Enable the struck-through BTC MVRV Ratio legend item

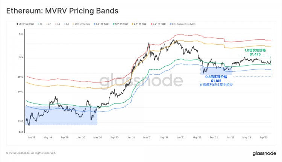[x=81, y=24]
